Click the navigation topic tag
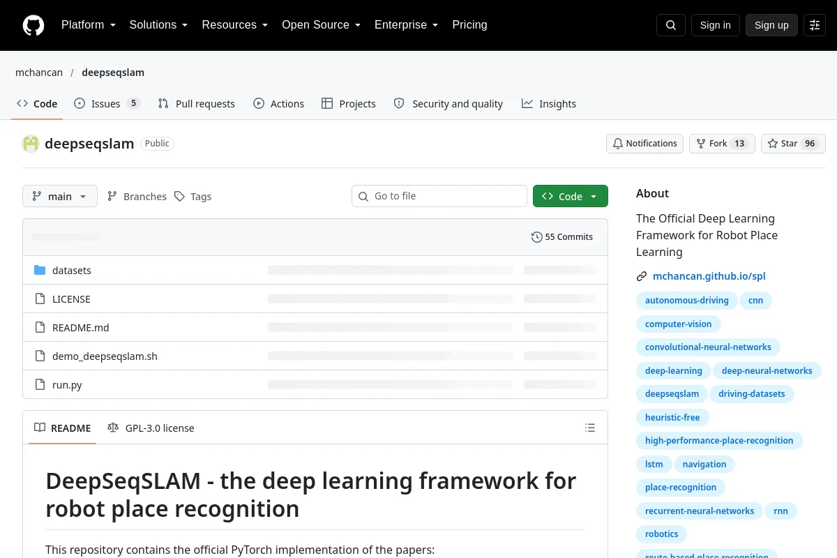Viewport: 837px width, 558px height. pyautogui.click(x=704, y=464)
